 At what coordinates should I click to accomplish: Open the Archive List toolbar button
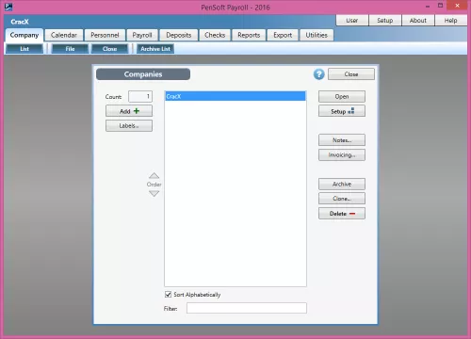(x=155, y=49)
